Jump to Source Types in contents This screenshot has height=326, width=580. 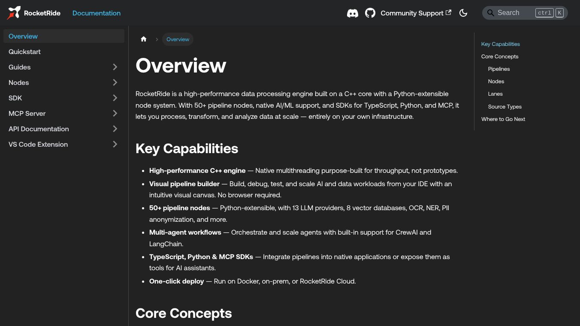[505, 107]
